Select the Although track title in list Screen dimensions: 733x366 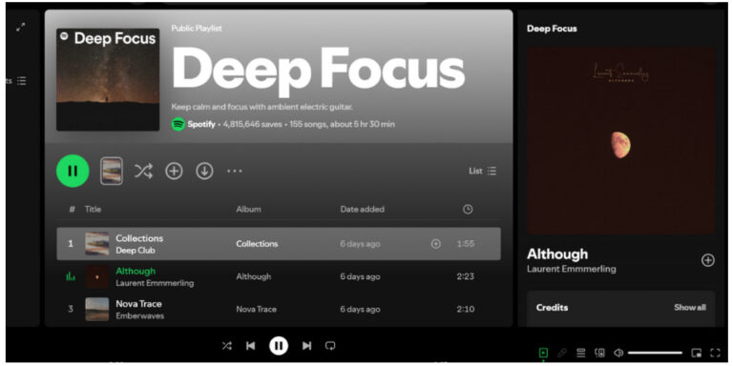(x=136, y=271)
